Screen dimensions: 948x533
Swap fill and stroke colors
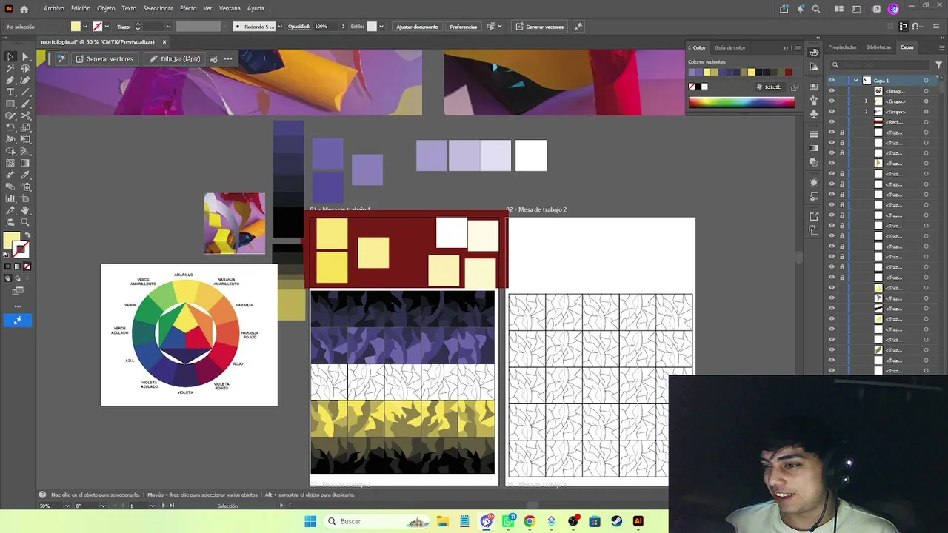[28, 235]
